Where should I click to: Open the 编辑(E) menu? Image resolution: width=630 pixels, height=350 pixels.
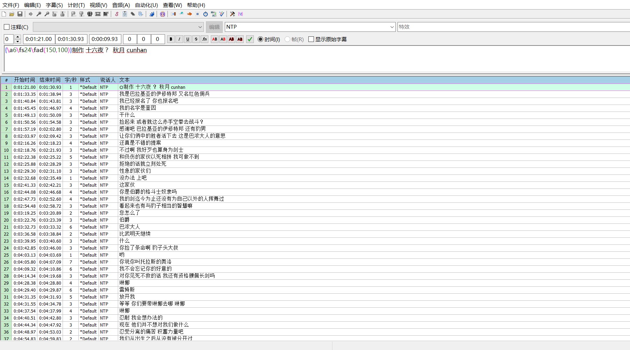click(33, 5)
